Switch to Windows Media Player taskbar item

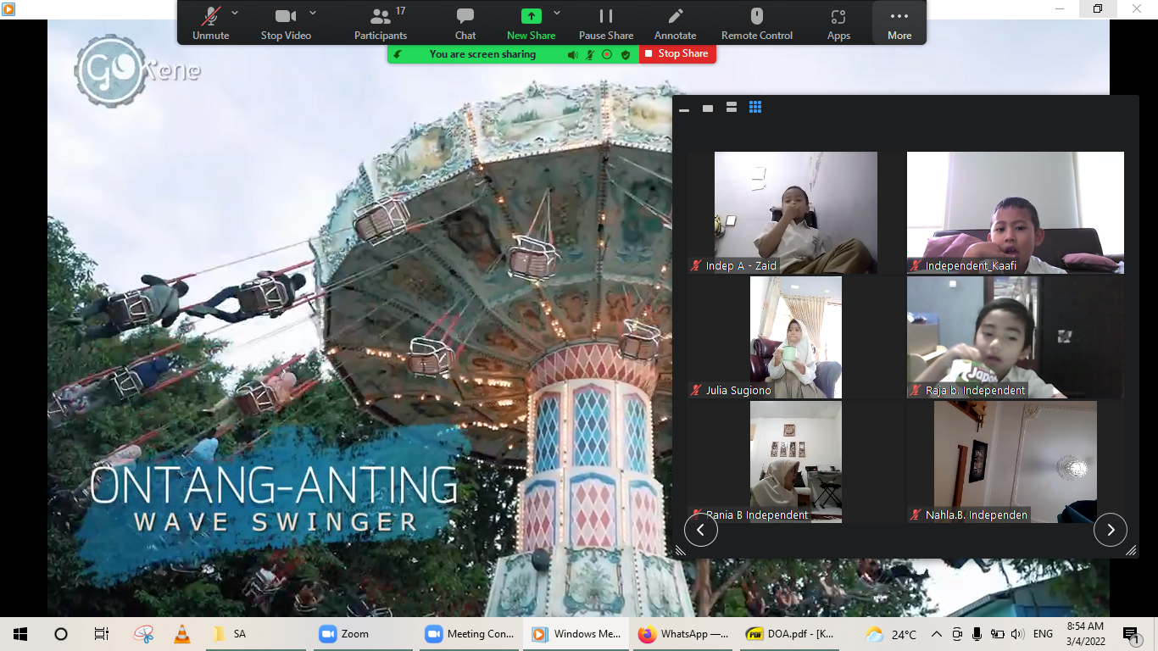click(576, 634)
